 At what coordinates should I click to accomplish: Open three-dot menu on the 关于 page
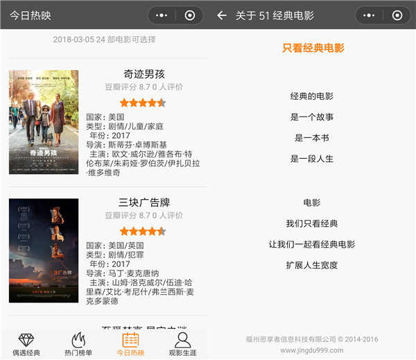click(370, 15)
